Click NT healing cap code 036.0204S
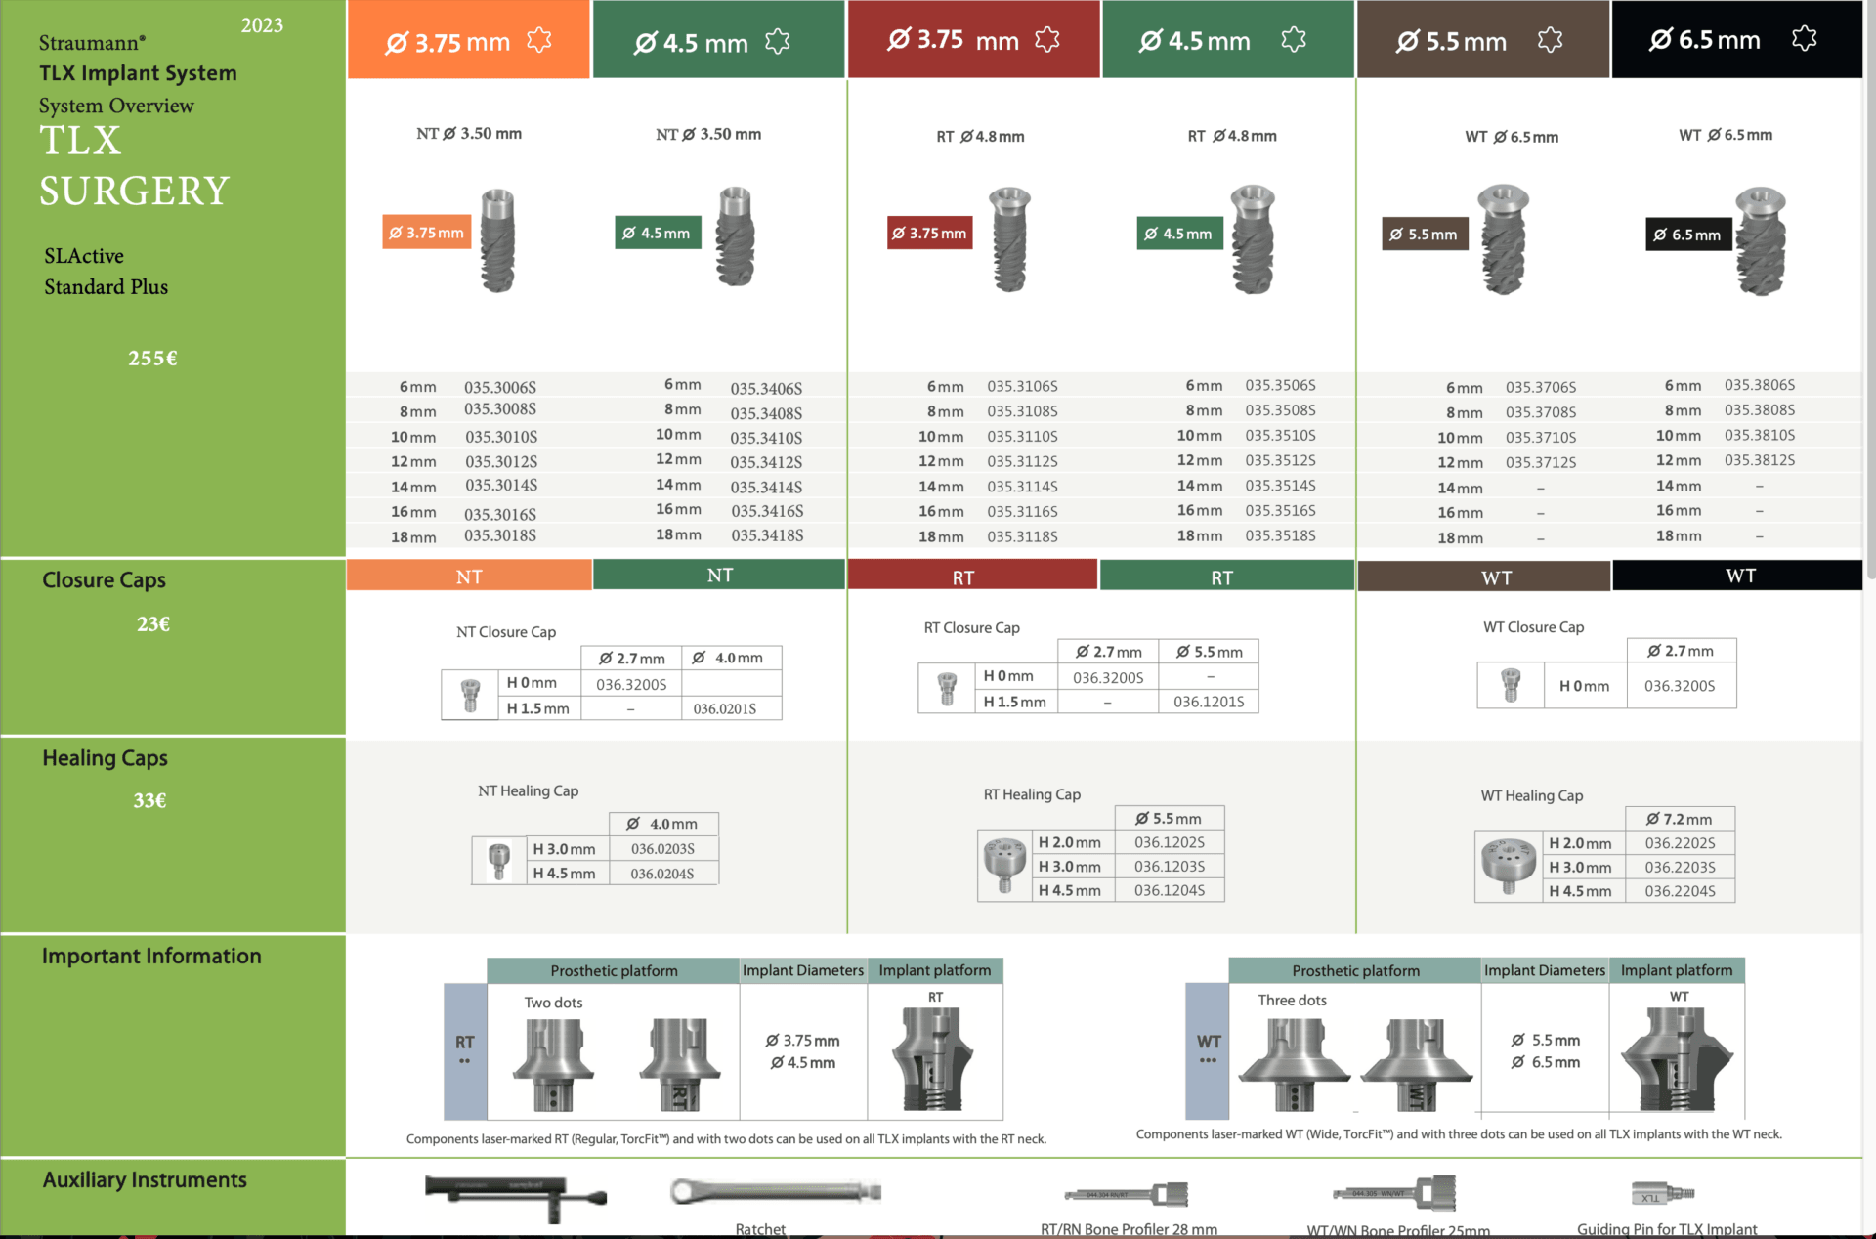 [662, 874]
